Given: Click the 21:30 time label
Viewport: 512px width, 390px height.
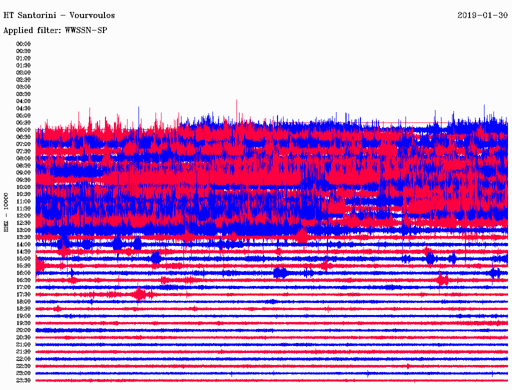Looking at the screenshot, I should [x=23, y=352].
